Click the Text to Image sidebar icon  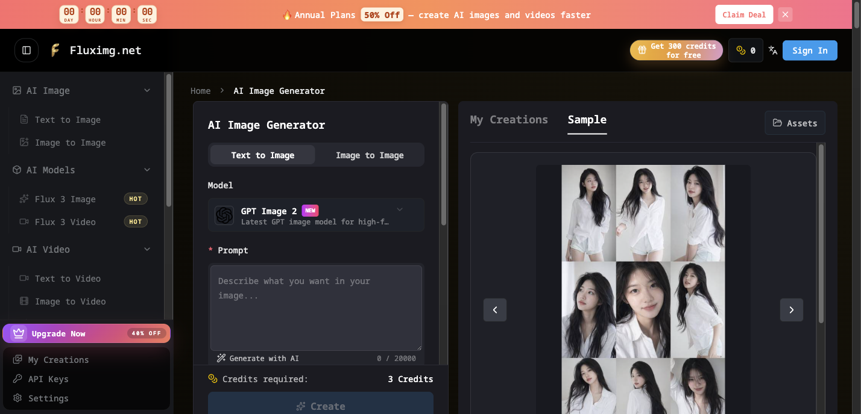click(24, 120)
